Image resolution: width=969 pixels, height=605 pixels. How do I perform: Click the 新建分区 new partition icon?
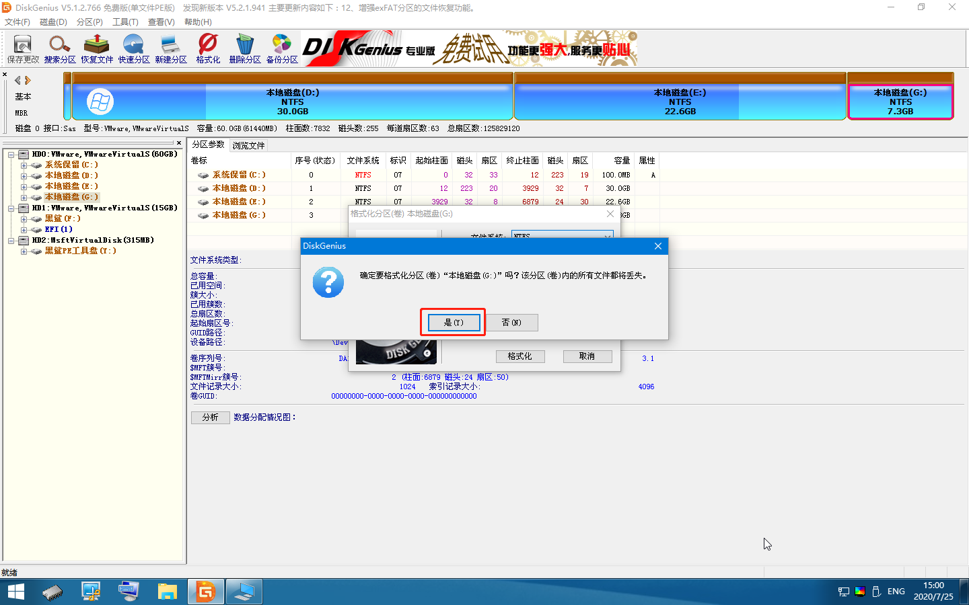click(171, 49)
